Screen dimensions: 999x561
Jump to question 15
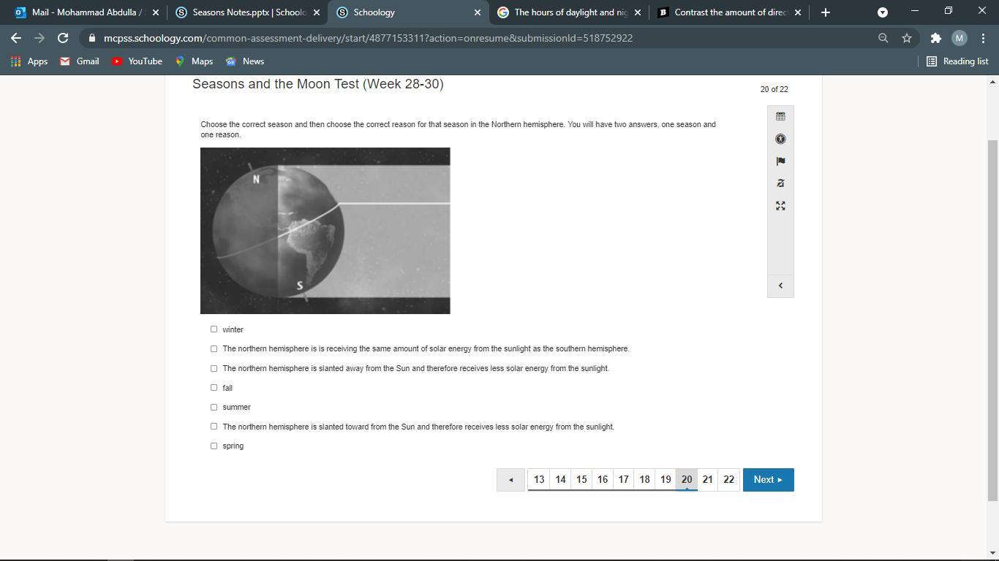tap(581, 480)
